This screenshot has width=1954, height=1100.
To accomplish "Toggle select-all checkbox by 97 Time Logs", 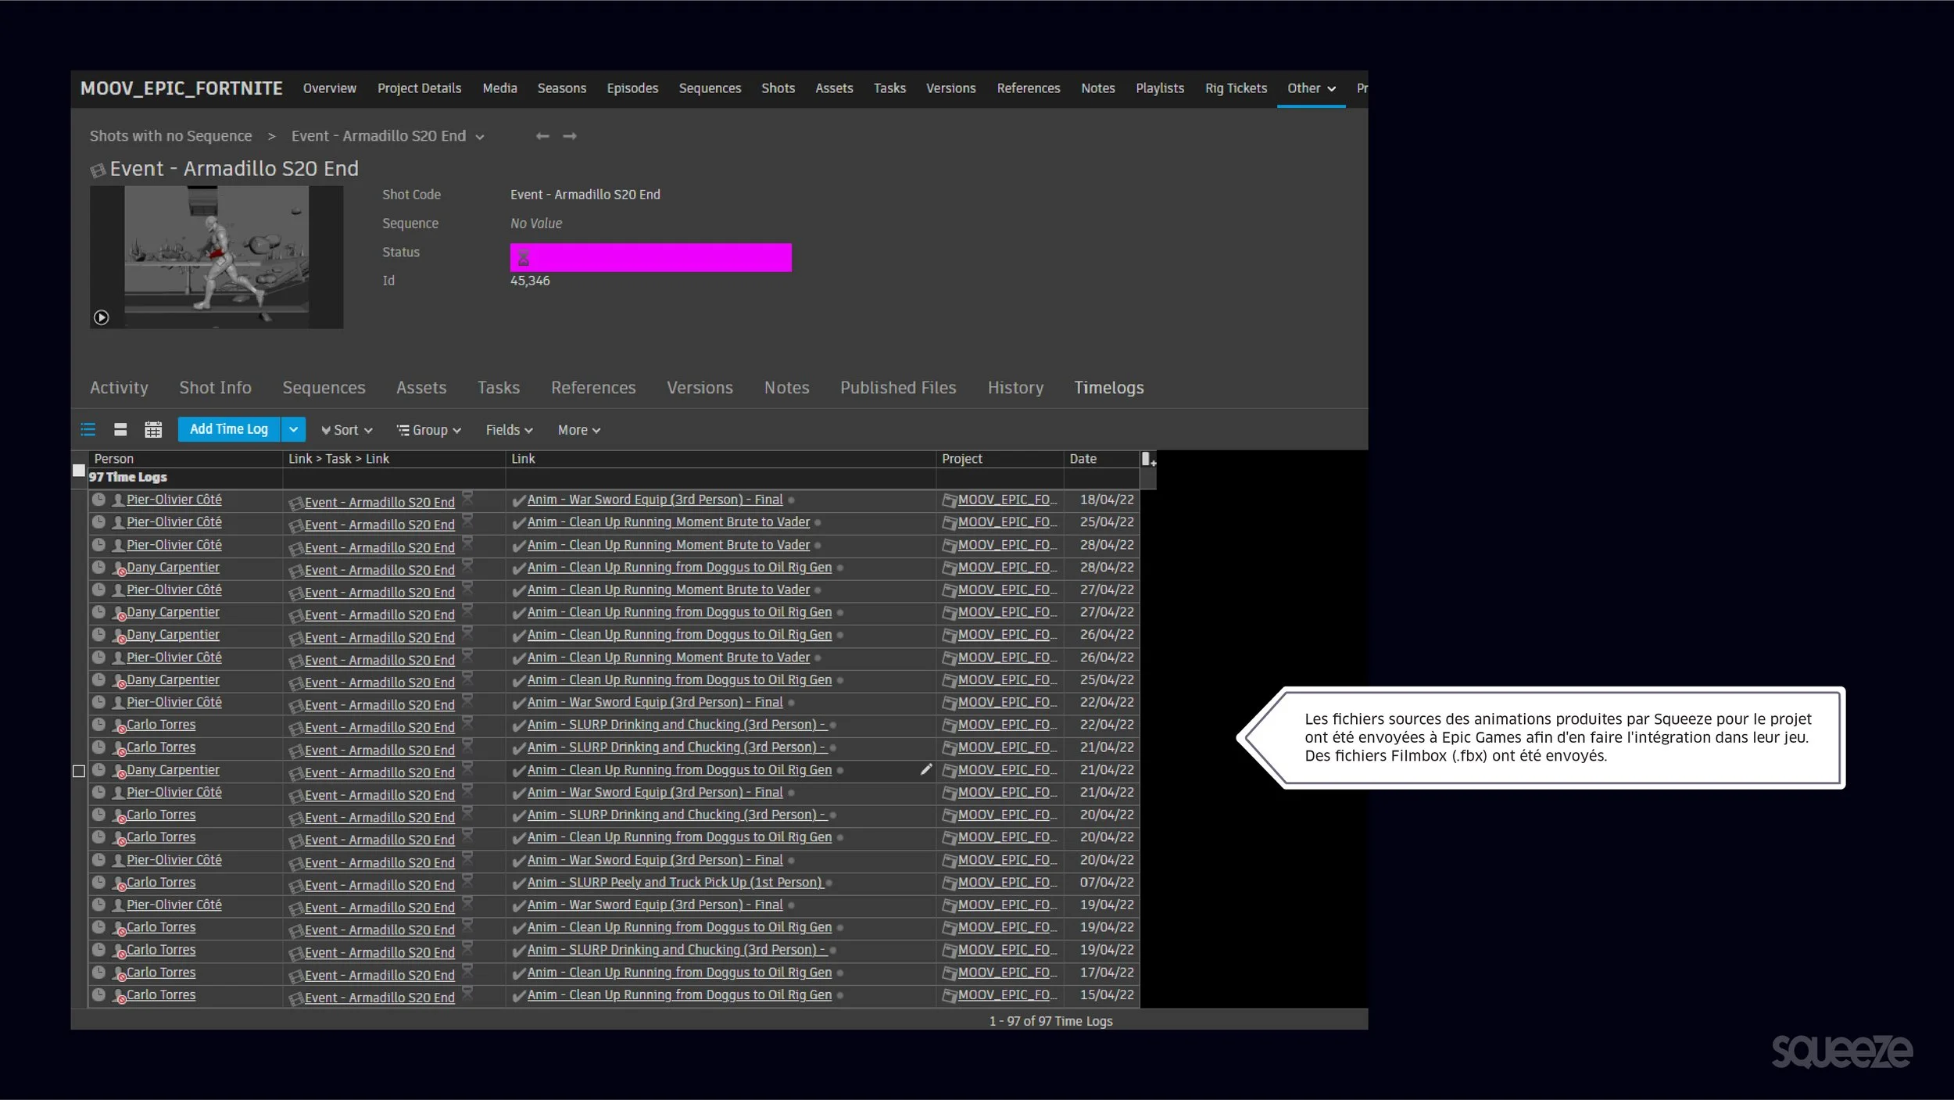I will pyautogui.click(x=79, y=471).
